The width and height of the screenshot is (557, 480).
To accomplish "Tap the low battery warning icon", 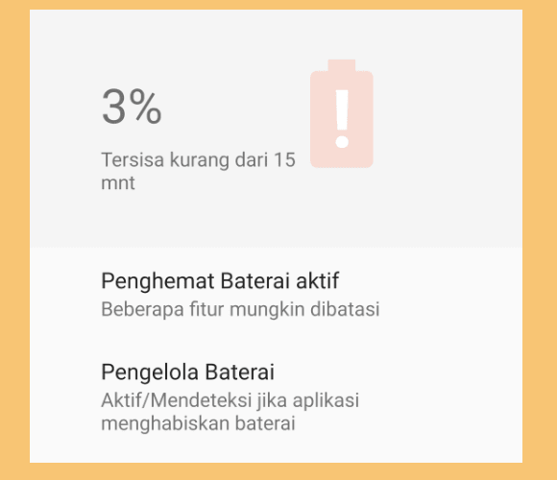I will point(342,113).
